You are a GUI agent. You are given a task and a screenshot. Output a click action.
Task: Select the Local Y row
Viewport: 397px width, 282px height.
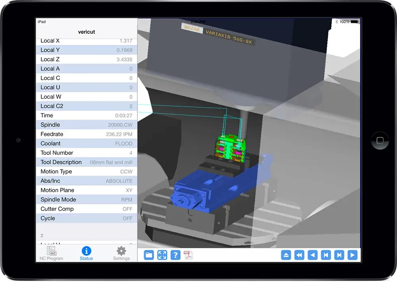[x=87, y=50]
